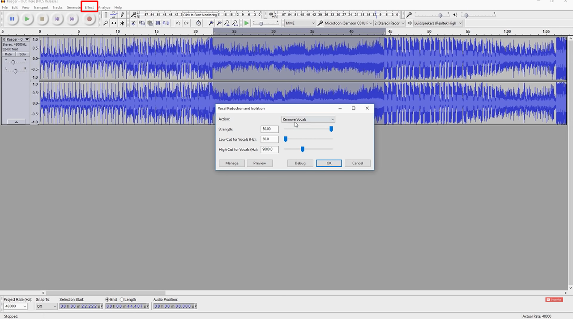573x319 pixels.
Task: Open the Project Rate dropdown
Action: click(16, 306)
